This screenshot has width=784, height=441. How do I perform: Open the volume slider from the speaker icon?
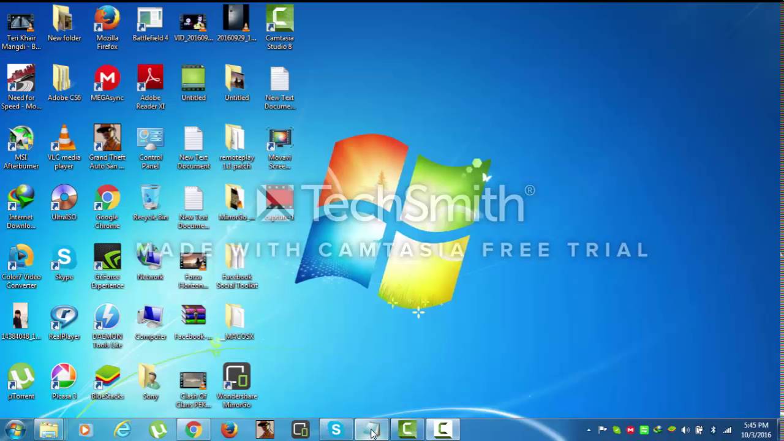point(685,429)
